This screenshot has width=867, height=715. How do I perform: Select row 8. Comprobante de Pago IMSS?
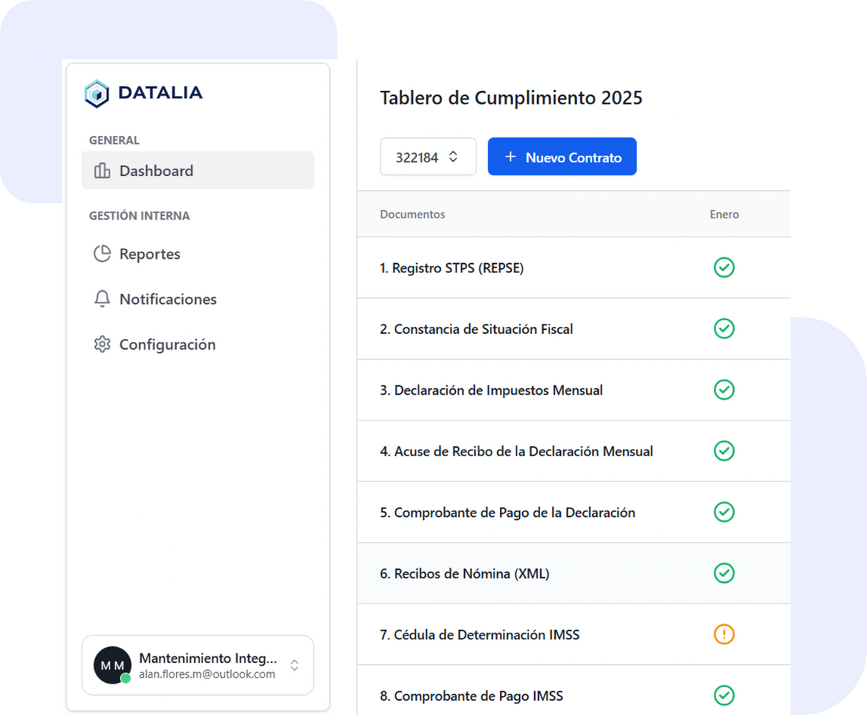(x=574, y=691)
